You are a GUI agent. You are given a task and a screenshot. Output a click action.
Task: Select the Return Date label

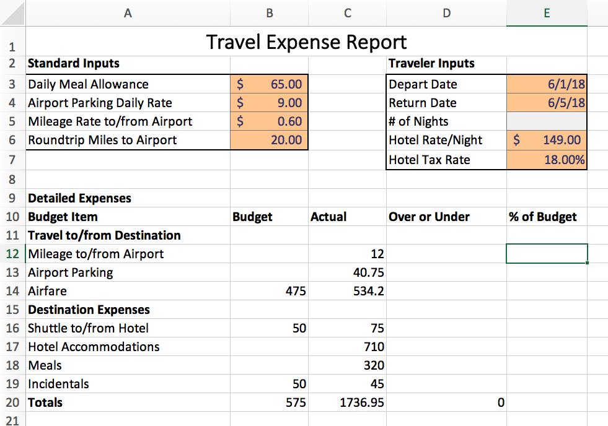pyautogui.click(x=446, y=103)
